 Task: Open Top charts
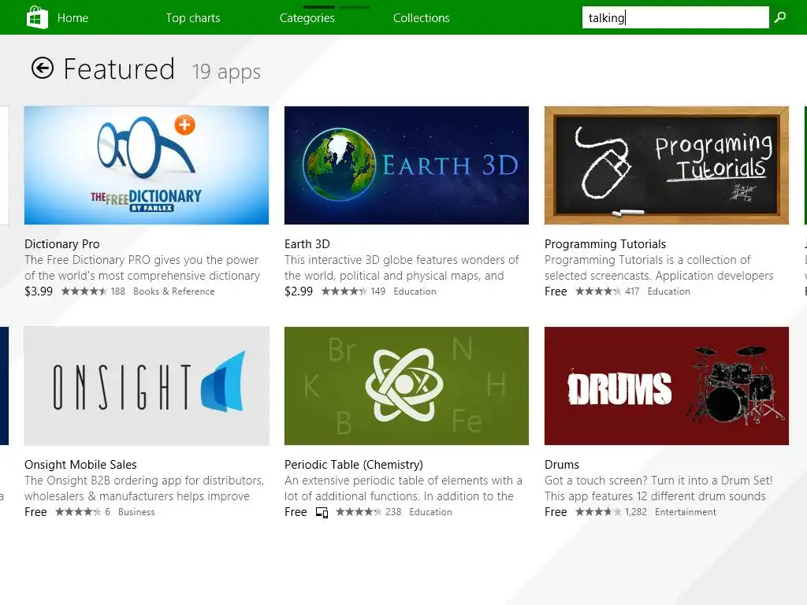[193, 18]
